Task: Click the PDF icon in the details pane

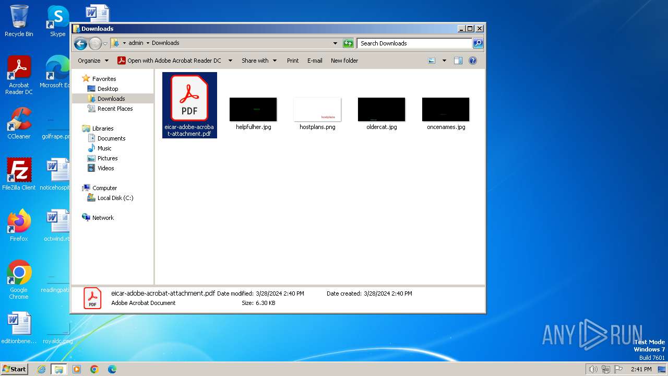Action: point(92,298)
